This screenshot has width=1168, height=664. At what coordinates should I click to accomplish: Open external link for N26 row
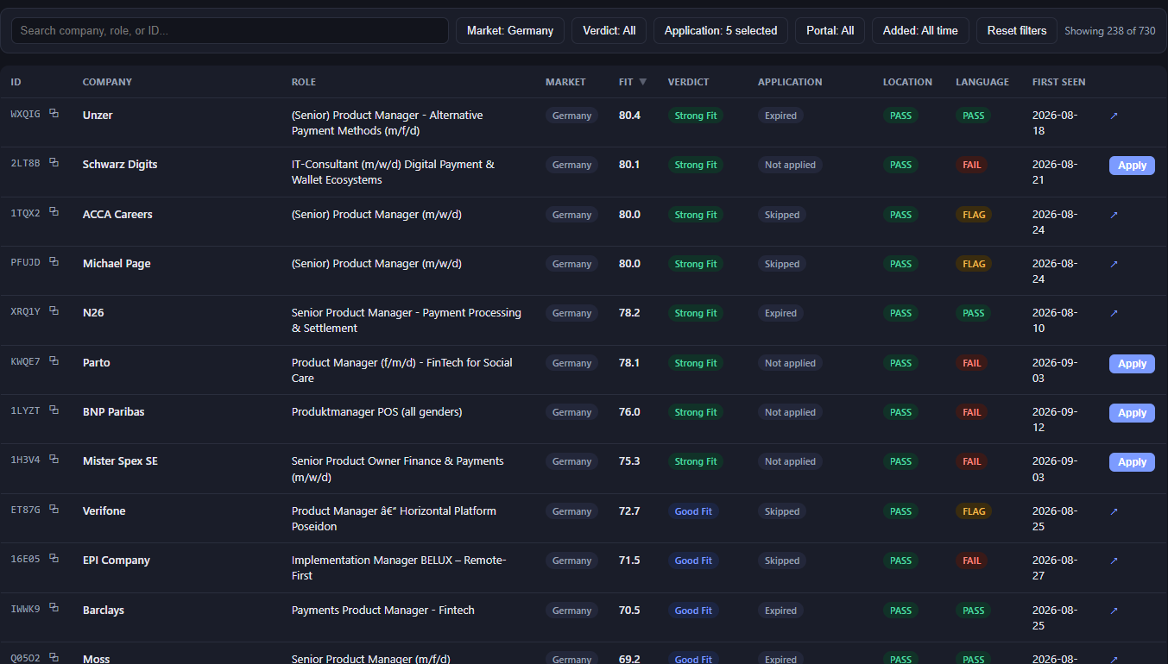click(x=1114, y=313)
